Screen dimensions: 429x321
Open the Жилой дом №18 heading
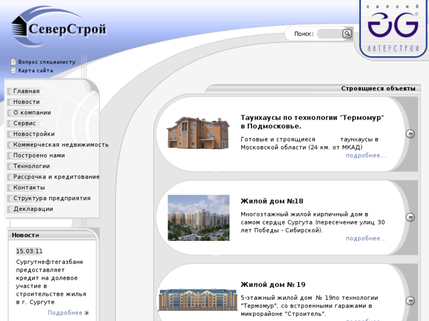(272, 201)
